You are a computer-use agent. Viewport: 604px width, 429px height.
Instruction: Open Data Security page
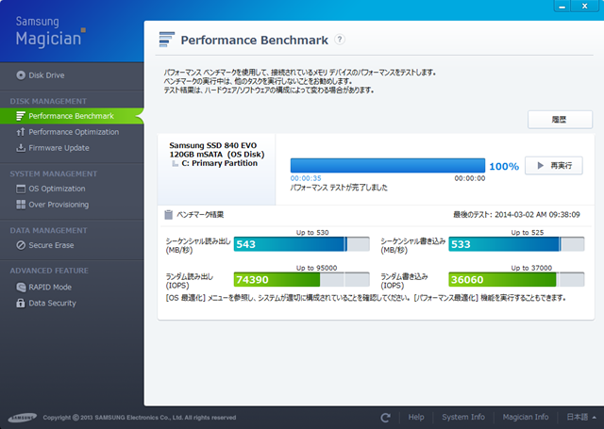coord(52,304)
